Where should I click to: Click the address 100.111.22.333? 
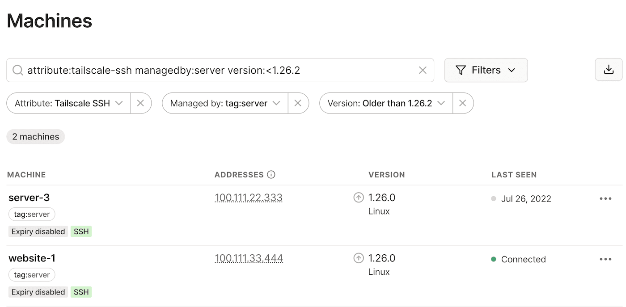point(249,198)
